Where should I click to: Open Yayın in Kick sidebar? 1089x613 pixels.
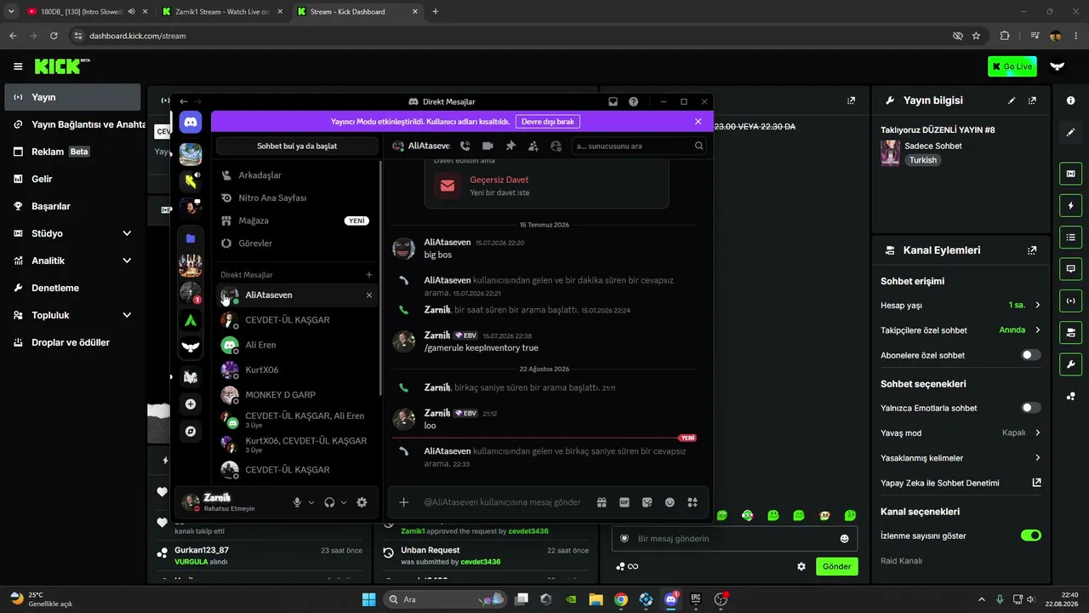[72, 97]
